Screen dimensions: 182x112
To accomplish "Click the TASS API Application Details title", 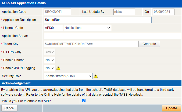I will [x=24, y=3].
